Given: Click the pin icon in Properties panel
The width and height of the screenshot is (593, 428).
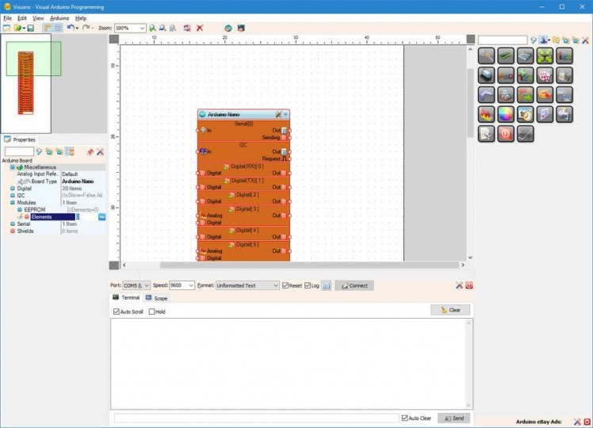Looking at the screenshot, I should click(90, 151).
